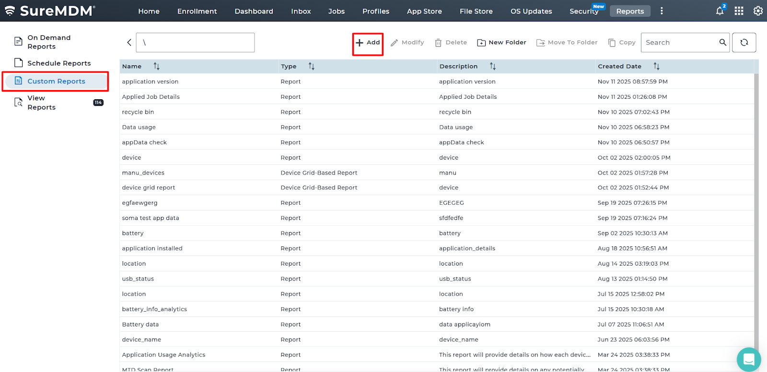This screenshot has height=372, width=767.
Task: Create a New Folder
Action: coord(501,43)
